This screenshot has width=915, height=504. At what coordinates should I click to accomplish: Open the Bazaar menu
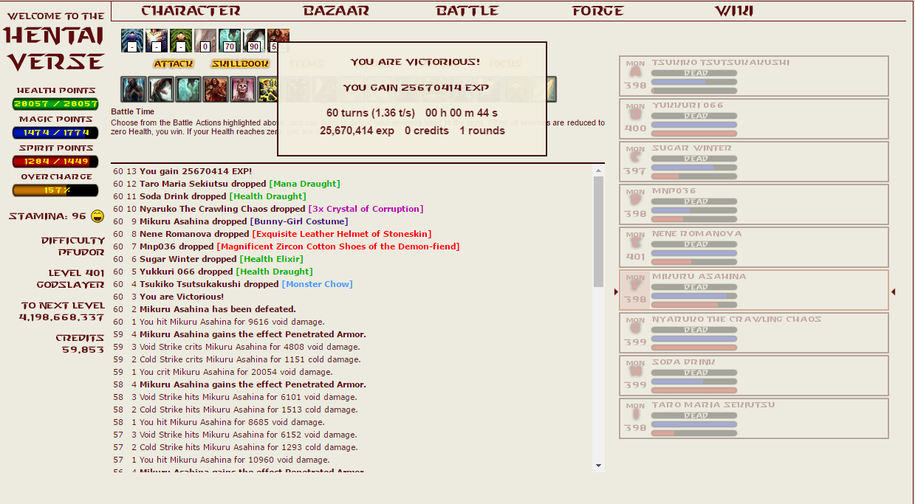pos(336,10)
